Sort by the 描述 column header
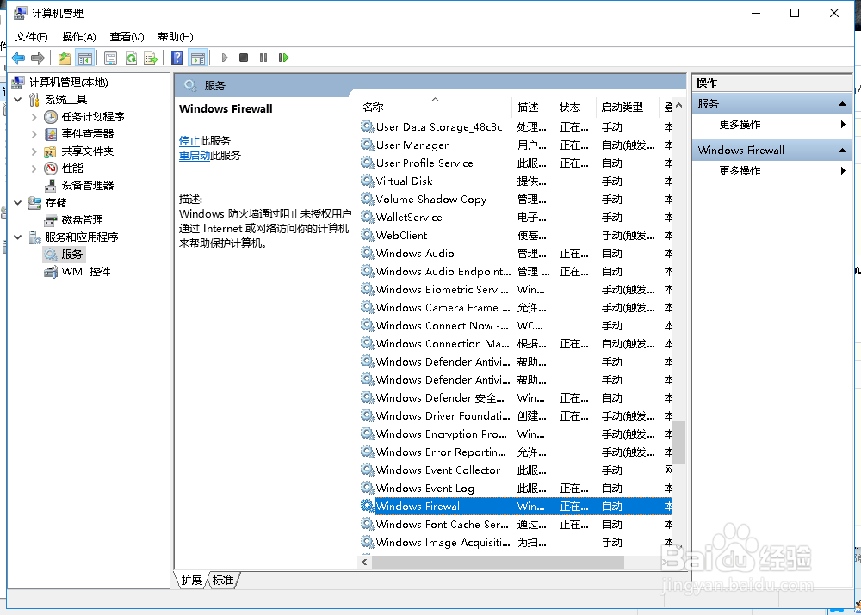The width and height of the screenshot is (861, 615). [534, 107]
